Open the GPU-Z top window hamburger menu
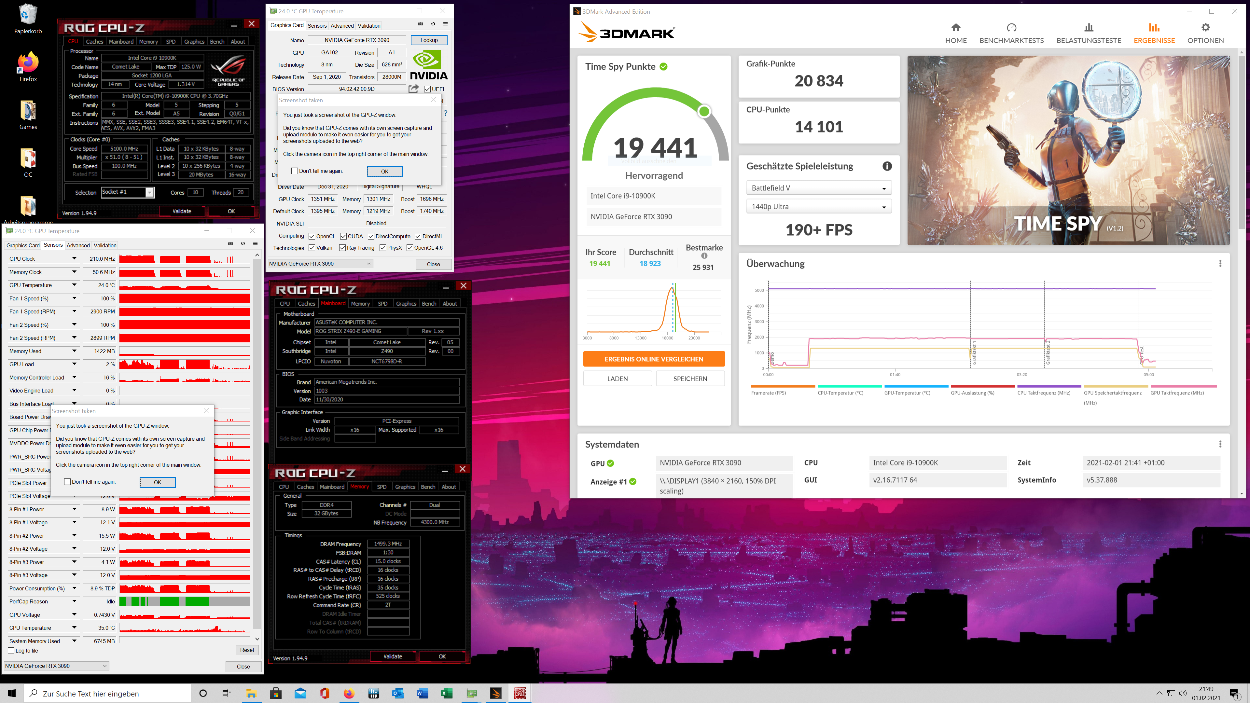This screenshot has height=703, width=1250. click(x=445, y=24)
